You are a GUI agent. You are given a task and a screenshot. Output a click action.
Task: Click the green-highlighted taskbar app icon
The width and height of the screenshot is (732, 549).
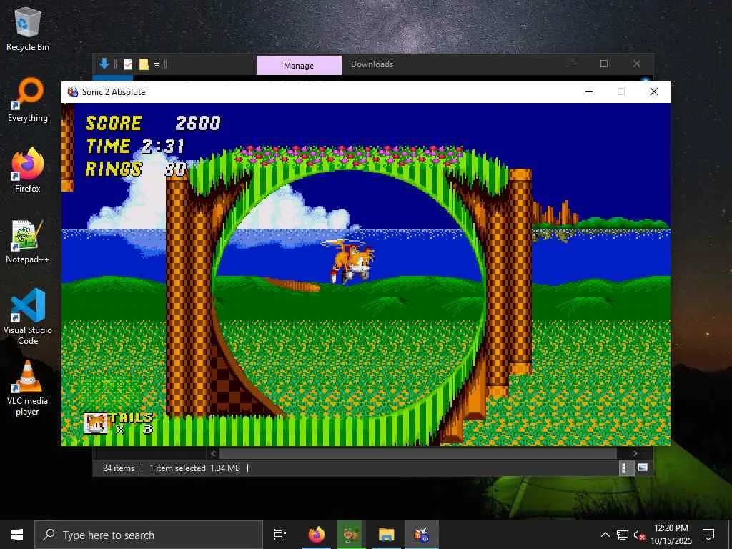pos(350,535)
